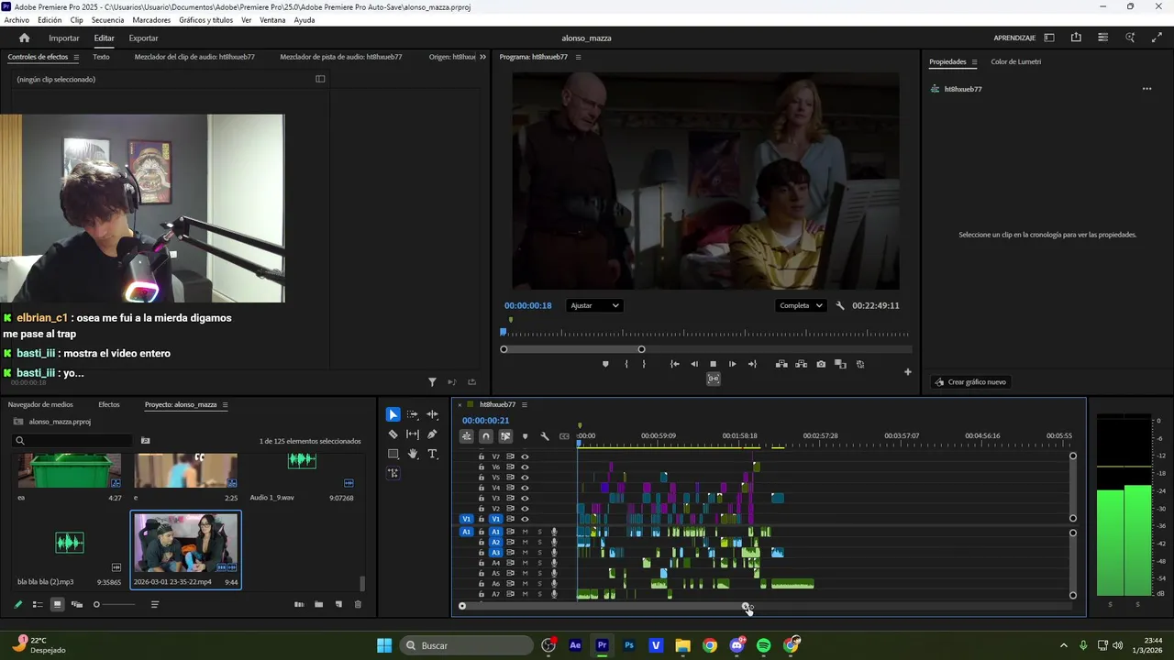
Task: Click Crear gráfico nuevo button
Action: point(969,382)
